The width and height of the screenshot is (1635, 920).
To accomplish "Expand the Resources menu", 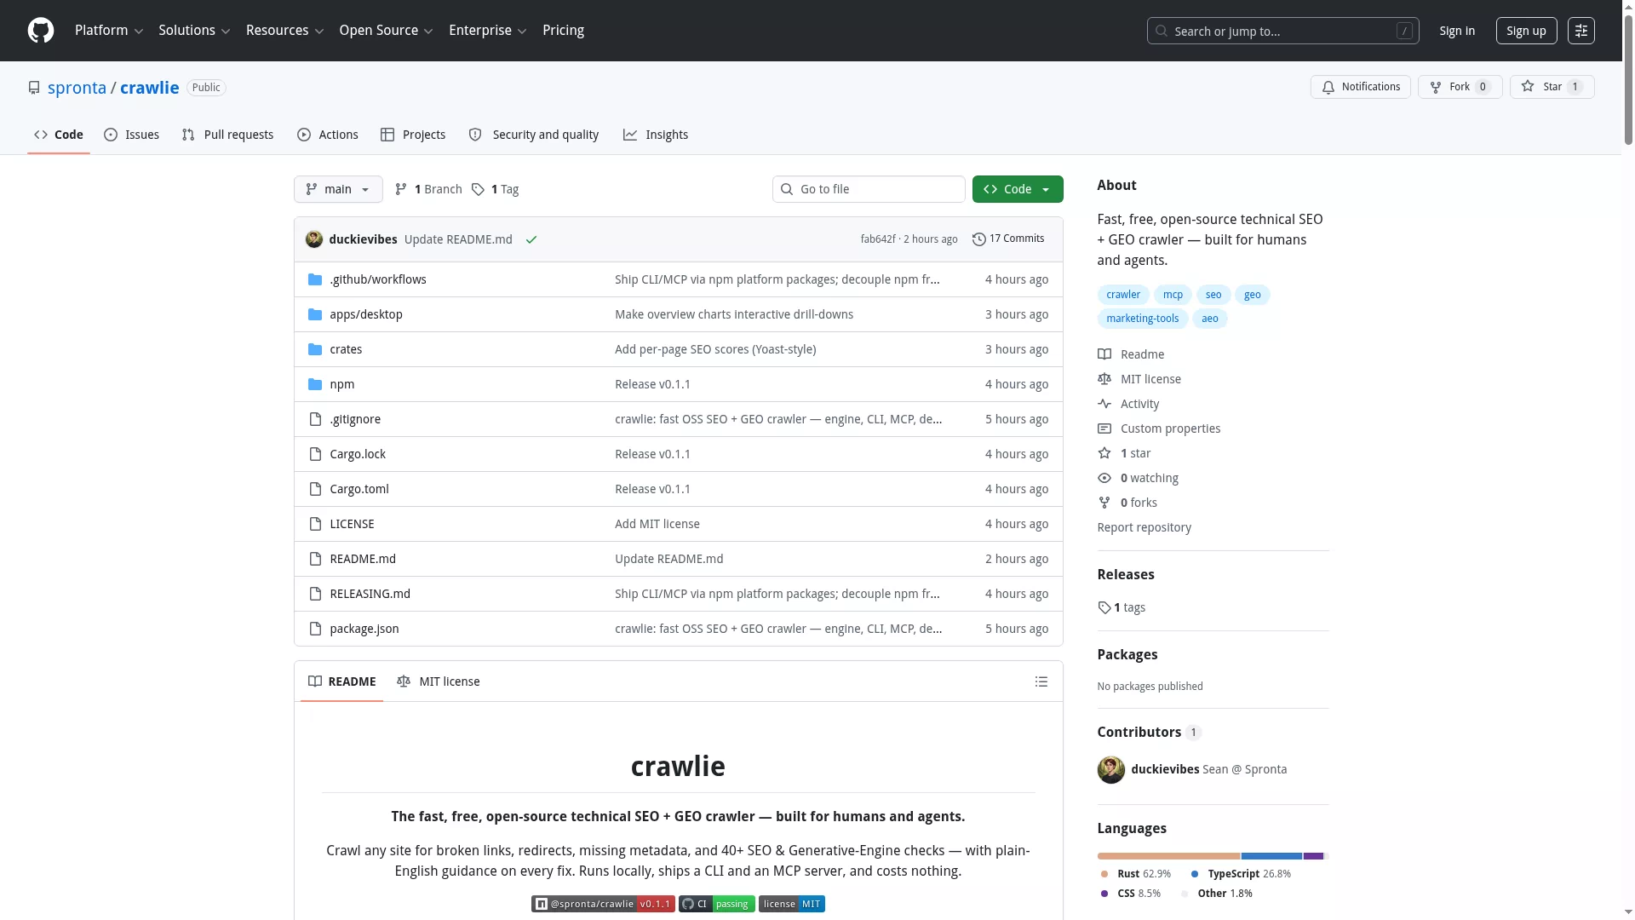I will point(284,31).
